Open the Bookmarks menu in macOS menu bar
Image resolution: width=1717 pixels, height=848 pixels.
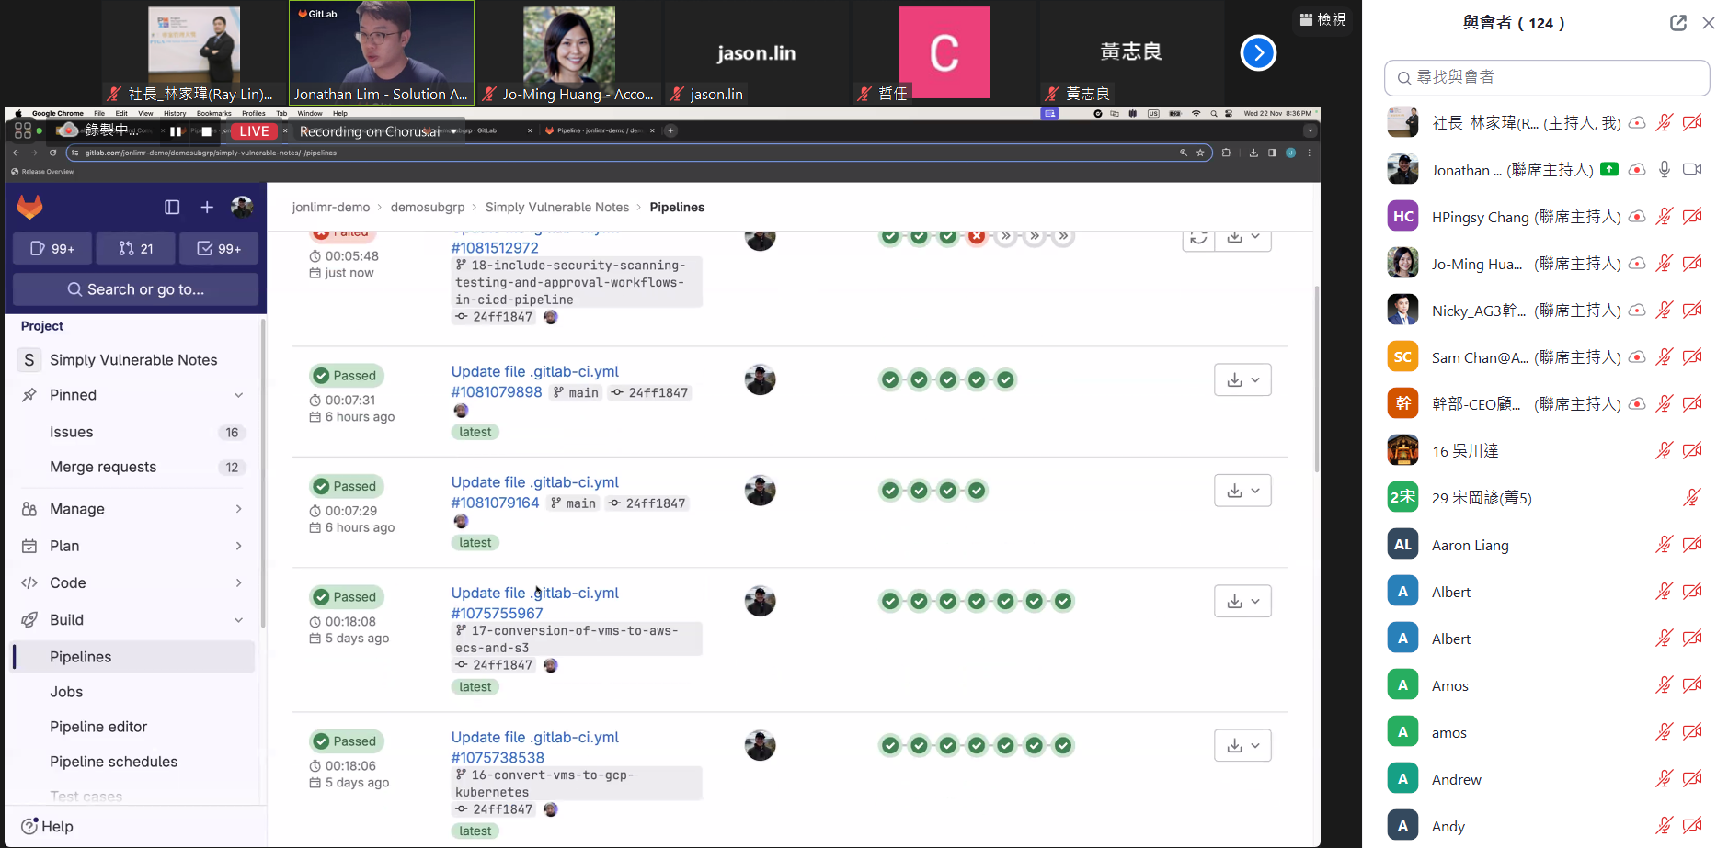point(213,114)
